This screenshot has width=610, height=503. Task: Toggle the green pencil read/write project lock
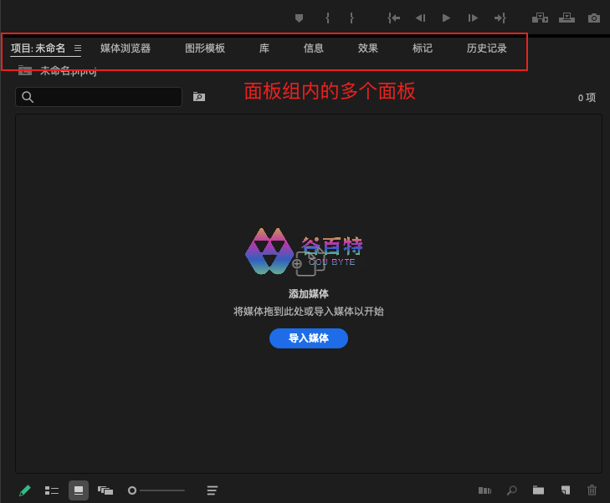tap(25, 490)
